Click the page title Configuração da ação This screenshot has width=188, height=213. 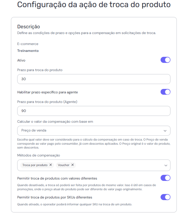[x=94, y=5]
